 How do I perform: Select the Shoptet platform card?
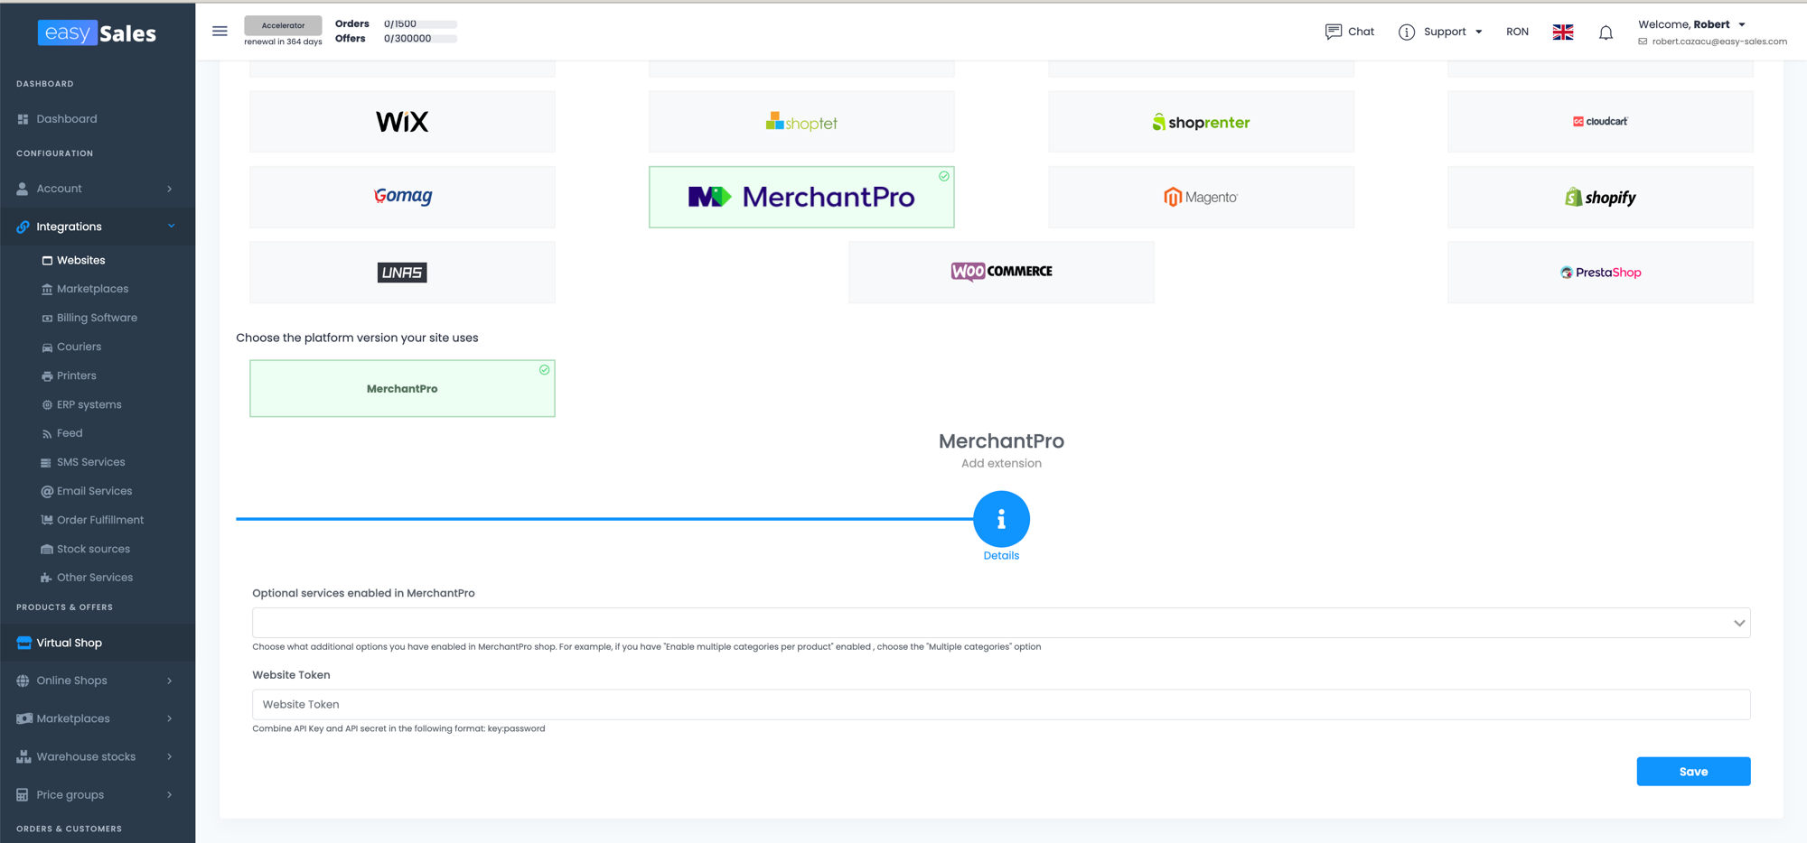tap(801, 121)
